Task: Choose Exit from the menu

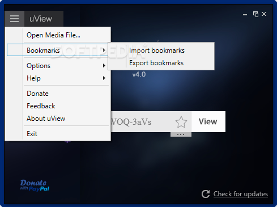Action: [x=58, y=134]
